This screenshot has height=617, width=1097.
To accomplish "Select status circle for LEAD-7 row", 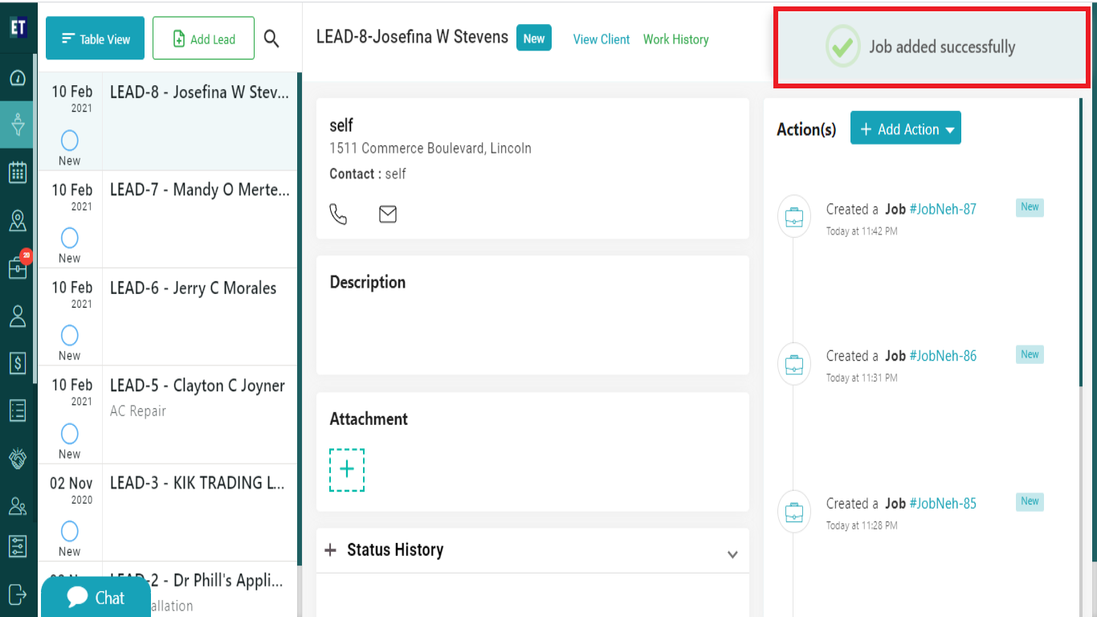I will [x=70, y=238].
